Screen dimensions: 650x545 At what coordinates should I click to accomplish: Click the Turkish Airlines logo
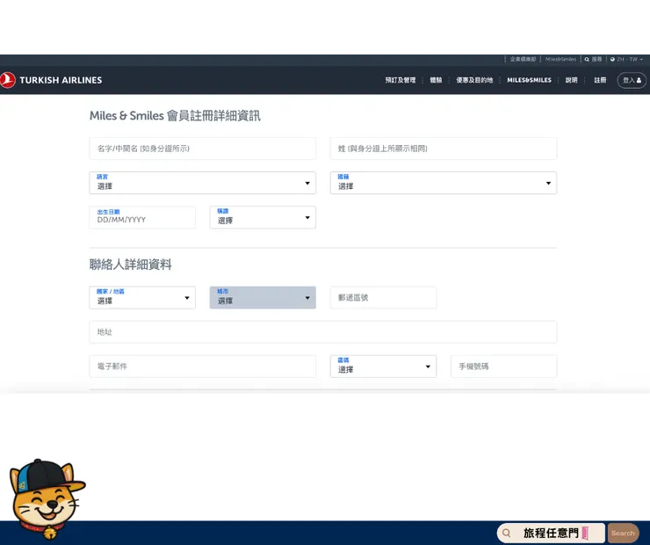pos(51,80)
